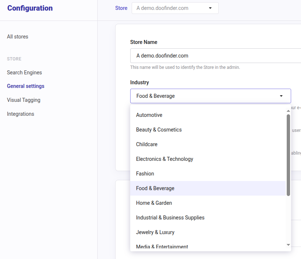Click the Industry dropdown arrow
This screenshot has width=301, height=259.
pos(281,96)
